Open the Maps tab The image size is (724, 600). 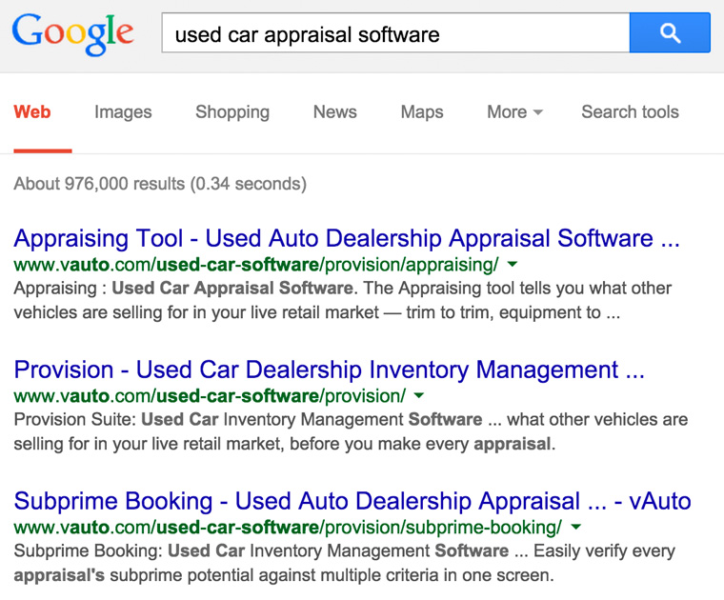click(x=422, y=112)
